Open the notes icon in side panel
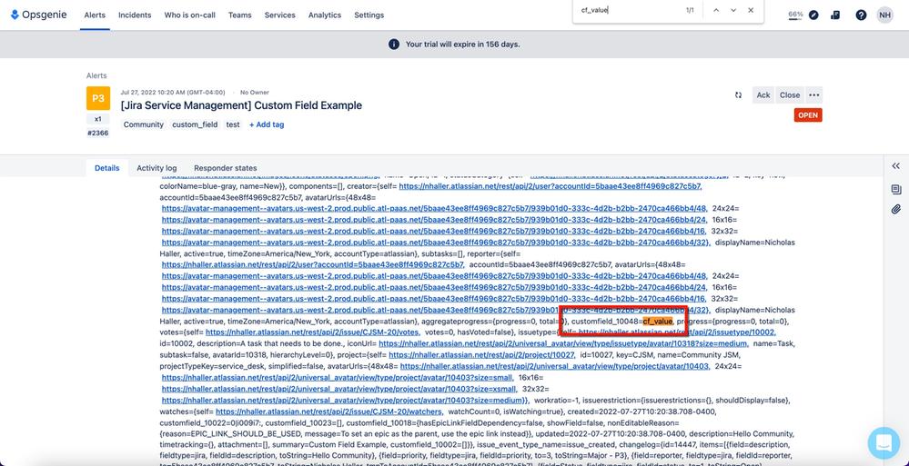The width and height of the screenshot is (909, 466). tap(895, 189)
